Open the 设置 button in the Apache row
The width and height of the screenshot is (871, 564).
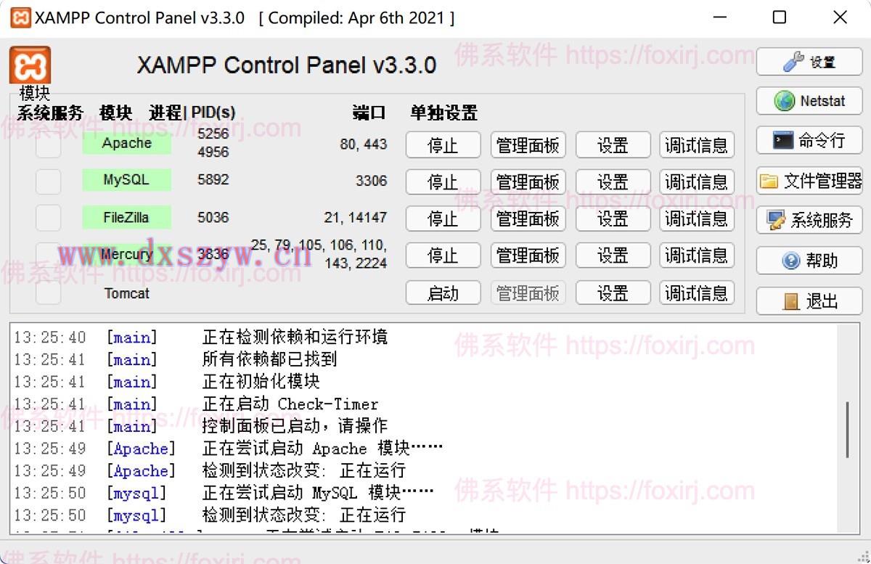(x=613, y=145)
